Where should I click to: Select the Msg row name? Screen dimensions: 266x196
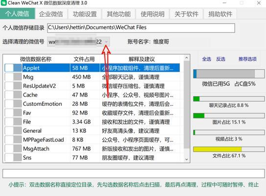click(28, 77)
